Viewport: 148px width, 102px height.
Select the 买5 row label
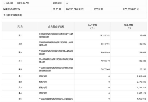[20, 69]
